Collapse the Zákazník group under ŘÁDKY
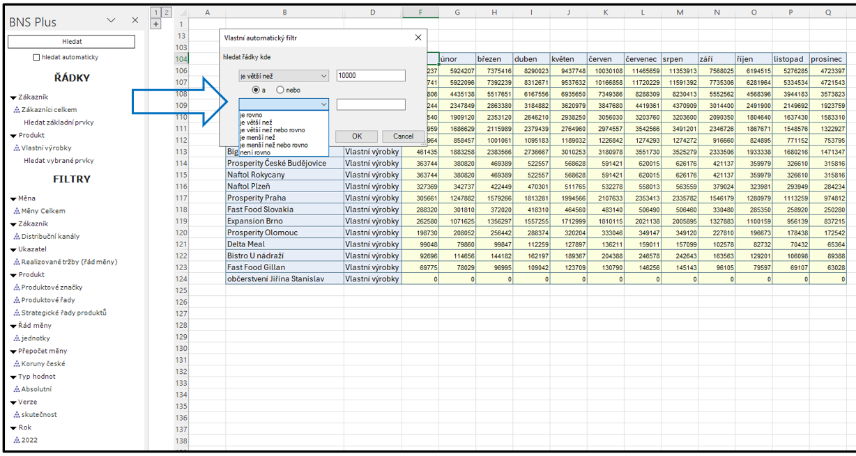The image size is (856, 456). (x=13, y=97)
